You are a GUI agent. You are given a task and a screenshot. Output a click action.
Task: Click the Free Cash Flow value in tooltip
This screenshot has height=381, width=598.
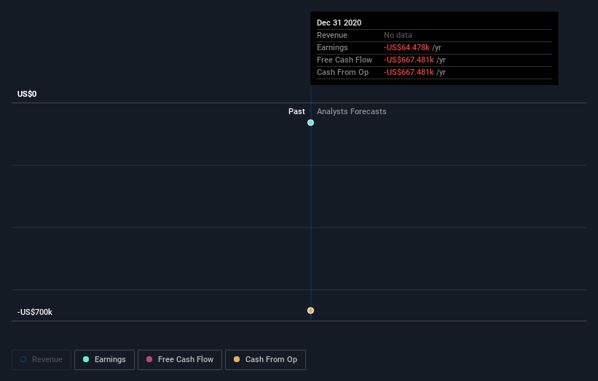(409, 60)
